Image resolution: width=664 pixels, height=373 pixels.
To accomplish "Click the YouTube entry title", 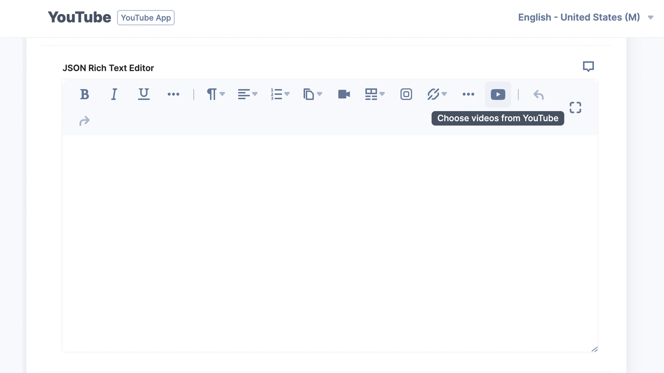I will pyautogui.click(x=79, y=17).
